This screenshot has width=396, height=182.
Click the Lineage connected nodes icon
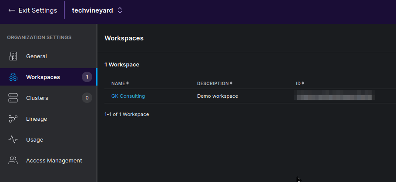pos(13,119)
